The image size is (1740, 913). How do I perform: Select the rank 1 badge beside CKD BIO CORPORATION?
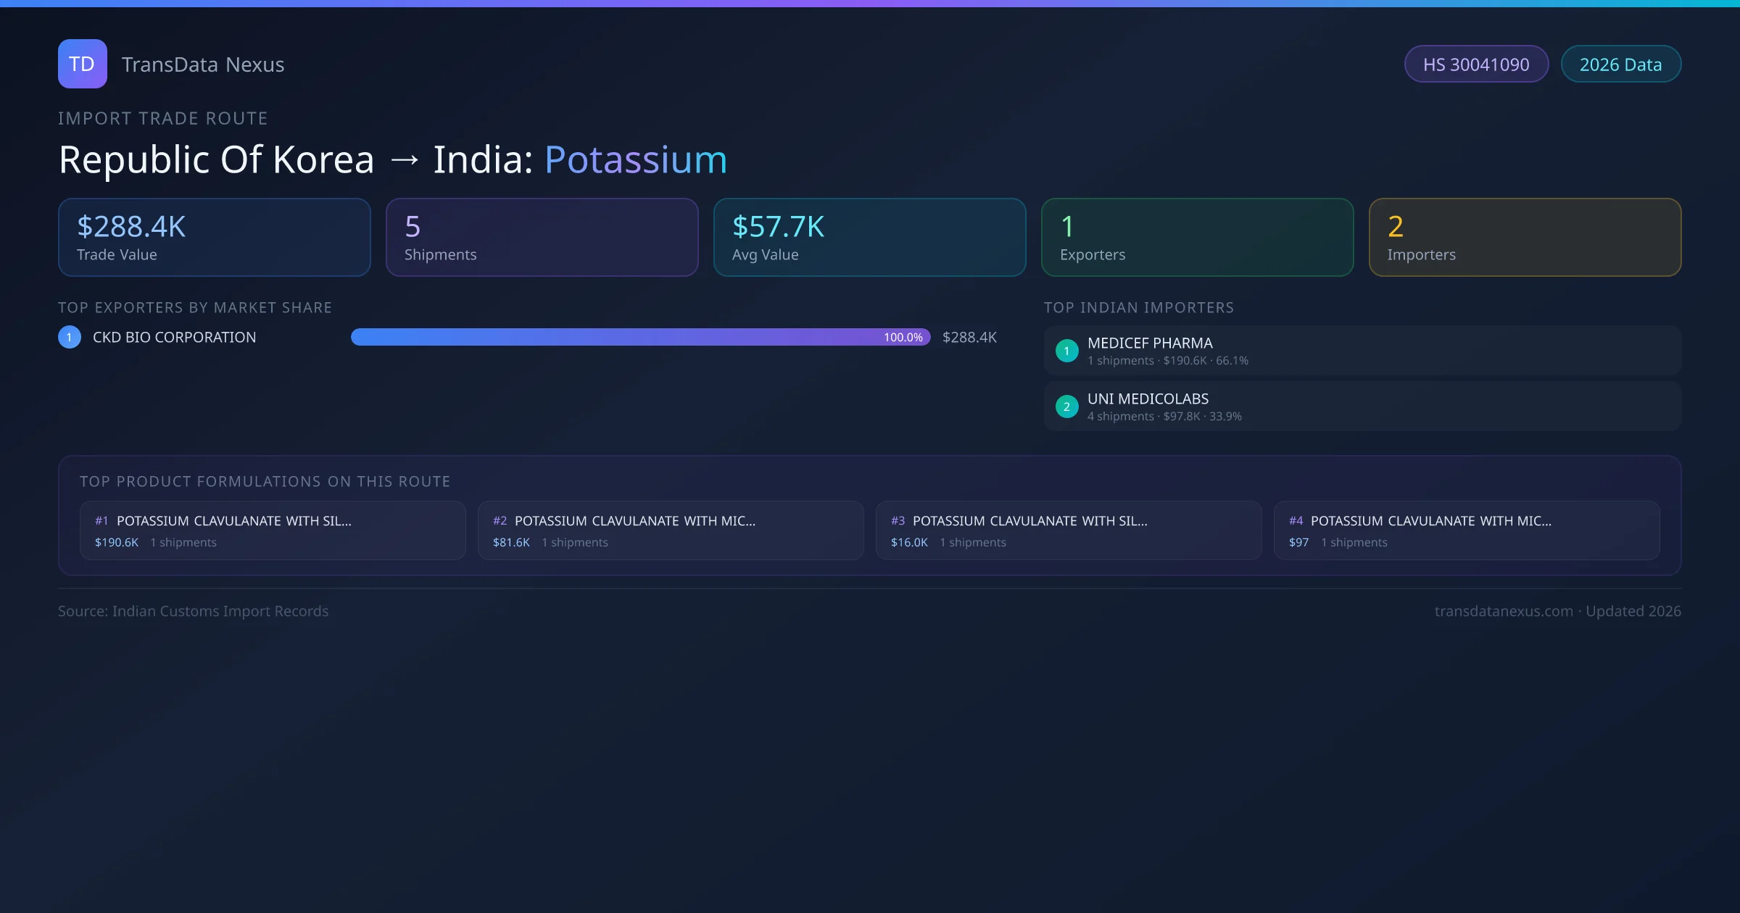coord(69,336)
